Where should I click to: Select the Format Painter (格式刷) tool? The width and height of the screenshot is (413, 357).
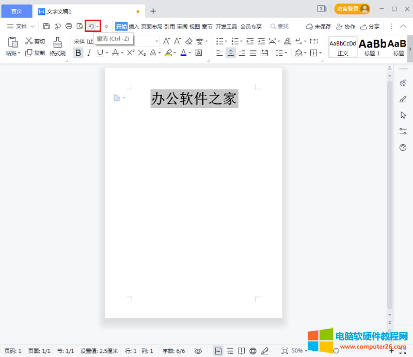[x=57, y=46]
